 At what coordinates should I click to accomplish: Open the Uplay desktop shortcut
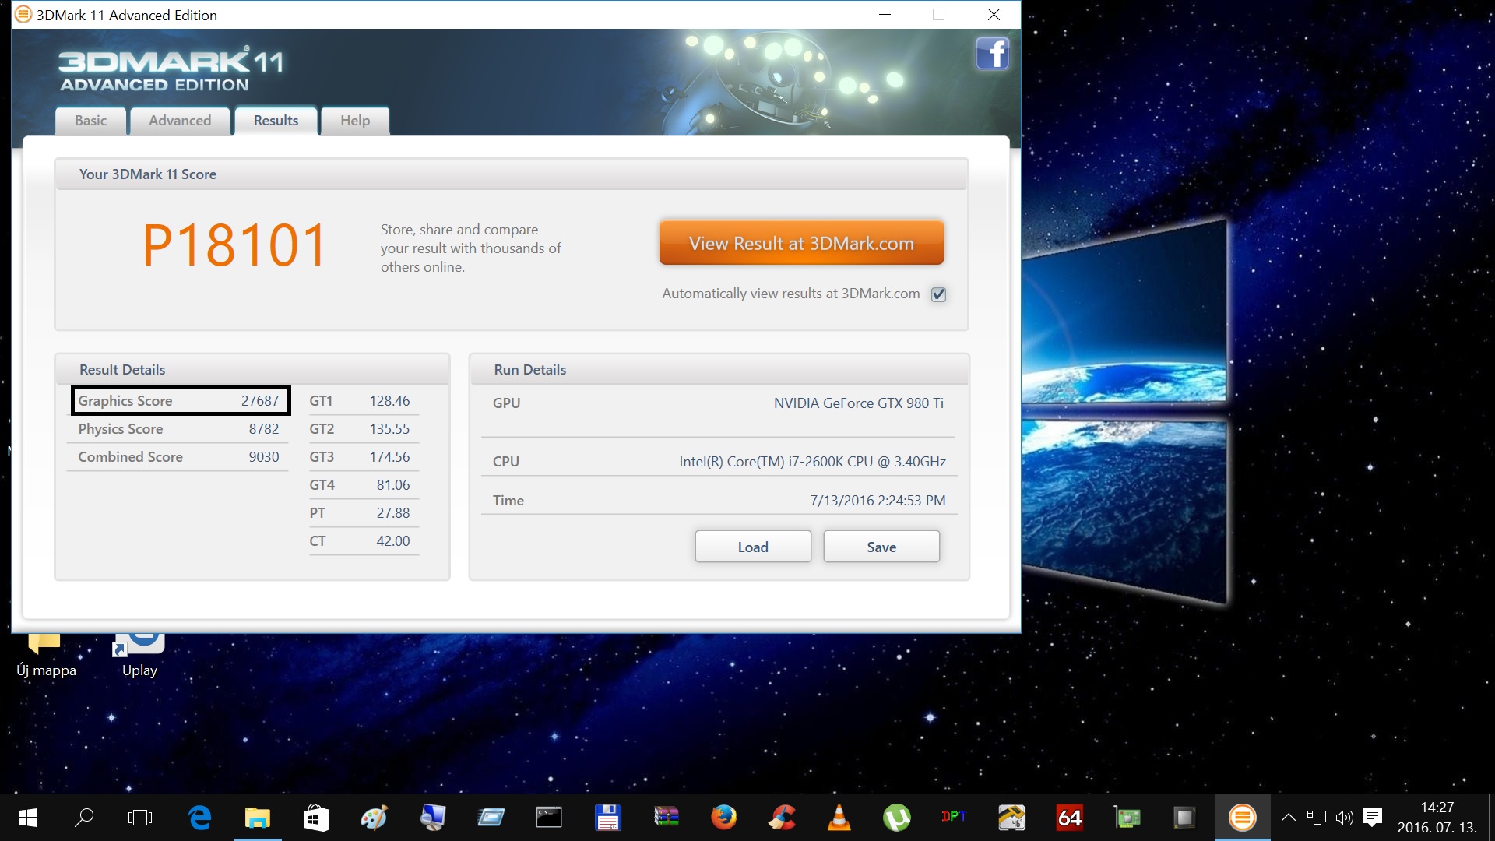tap(139, 656)
